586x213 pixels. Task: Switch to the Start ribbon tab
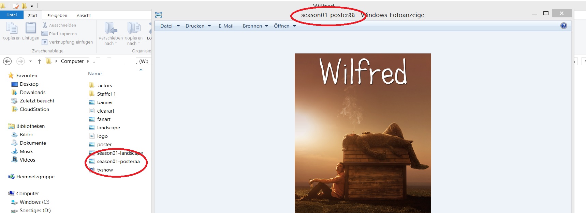tap(33, 15)
